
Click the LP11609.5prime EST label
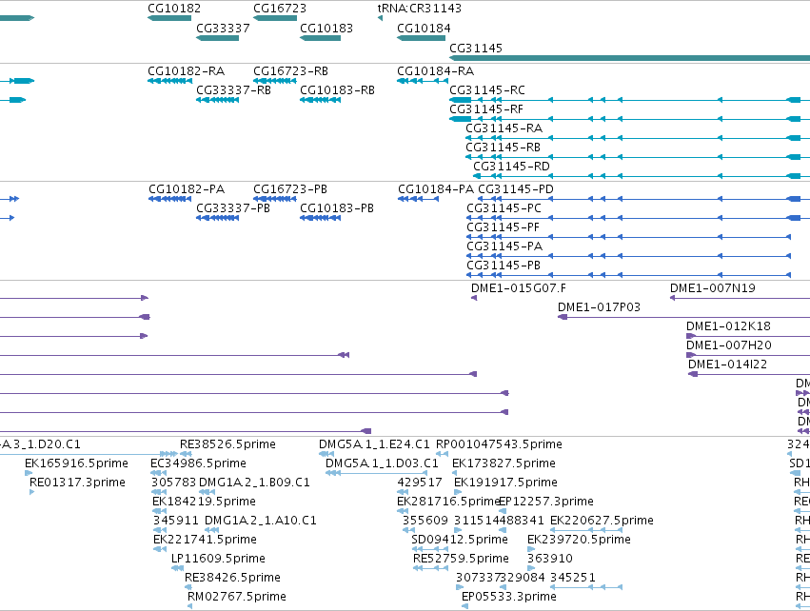click(218, 559)
